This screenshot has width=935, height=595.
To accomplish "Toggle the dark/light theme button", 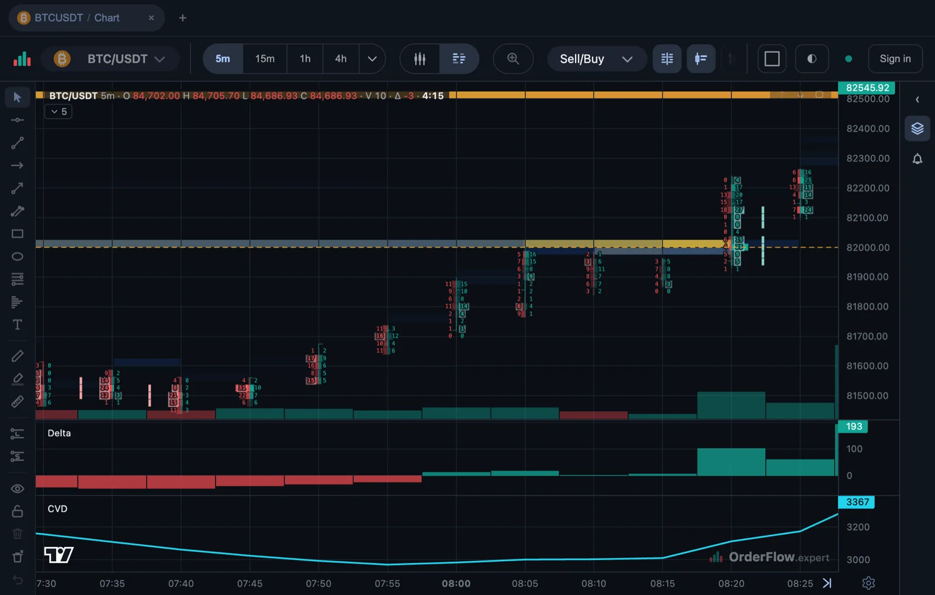I will [812, 58].
